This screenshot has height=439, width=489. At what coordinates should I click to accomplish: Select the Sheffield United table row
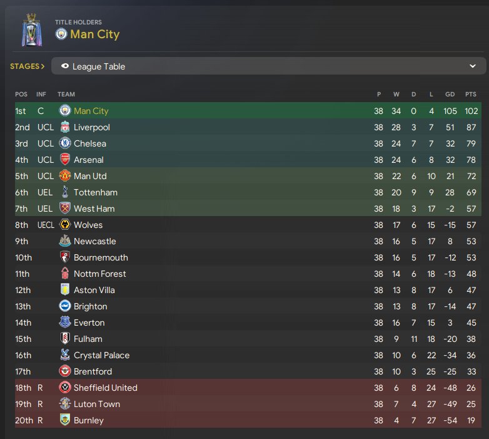250,388
